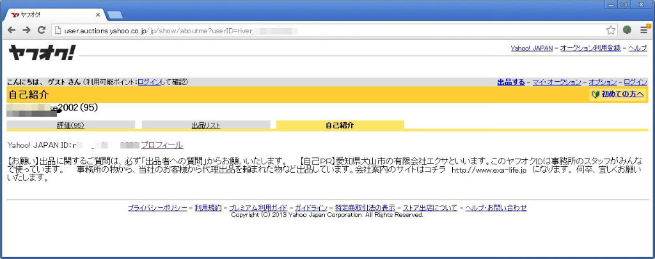
Task: Select the ヤフオク! browser tab
Action: 54,15
